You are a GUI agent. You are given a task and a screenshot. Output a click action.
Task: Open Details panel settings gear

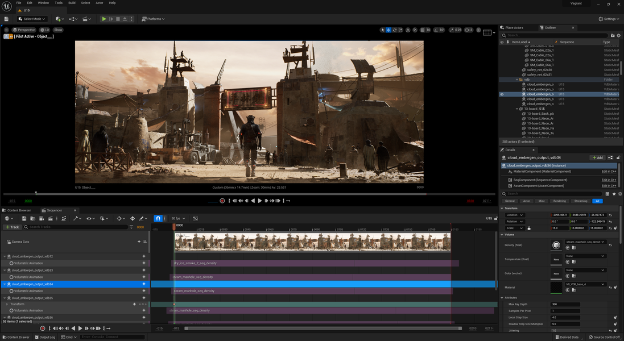(619, 194)
